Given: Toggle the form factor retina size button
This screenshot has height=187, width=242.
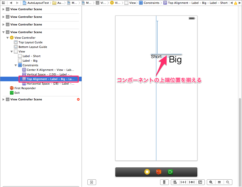Looking at the screenshot, I should pyautogui.click(x=164, y=182).
